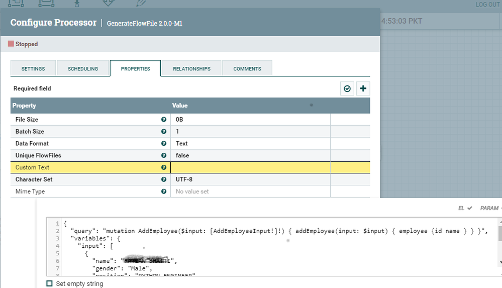Open help icon for Batch Size property

[x=164, y=131]
